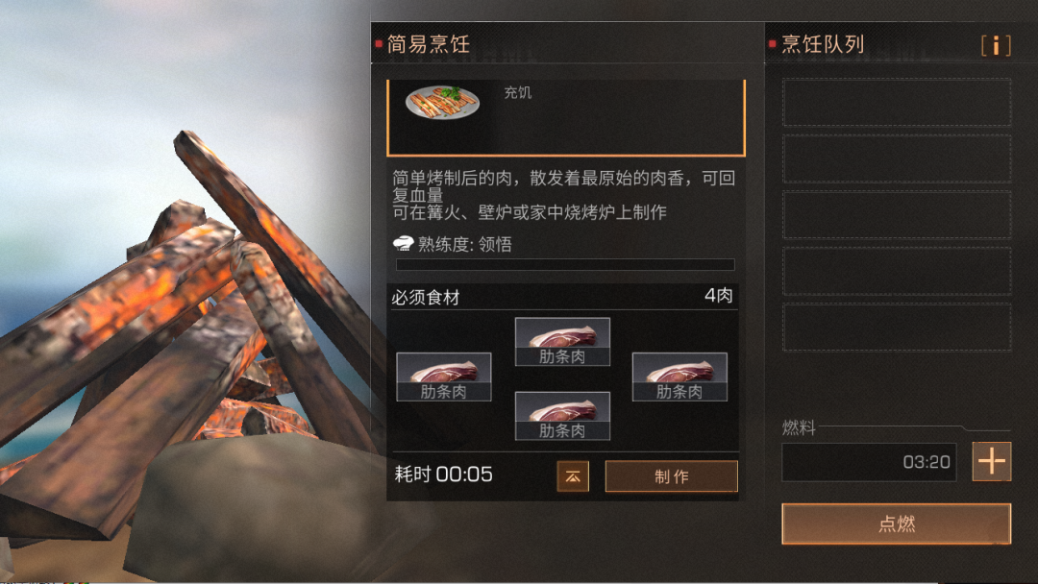Click the fuel timer field showing 03:20
This screenshot has width=1038, height=584.
[x=869, y=462]
